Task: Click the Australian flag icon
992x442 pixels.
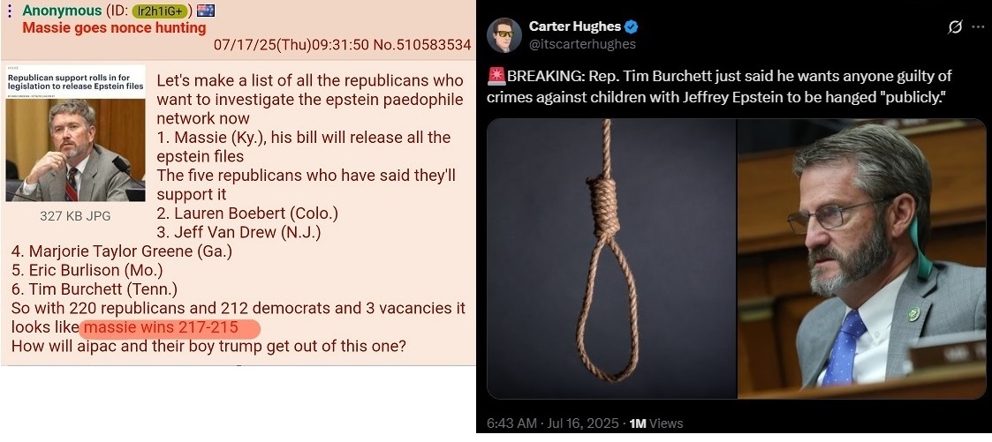Action: (x=206, y=10)
